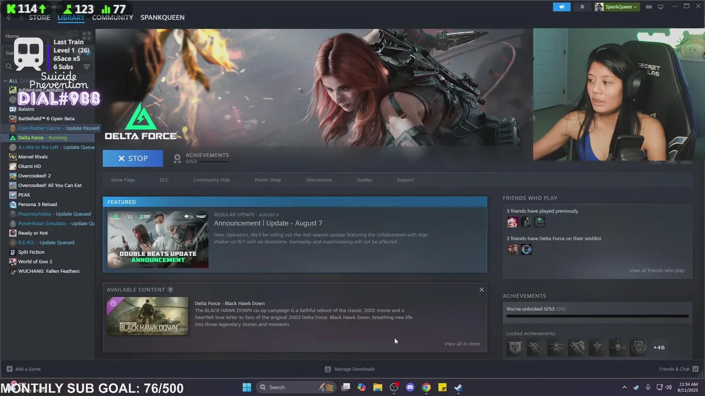The height and width of the screenshot is (396, 705).
Task: Open Friends & Chat
Action: pyautogui.click(x=679, y=369)
